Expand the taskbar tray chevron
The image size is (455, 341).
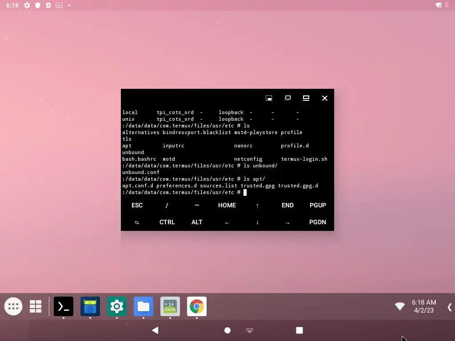pyautogui.click(x=450, y=307)
